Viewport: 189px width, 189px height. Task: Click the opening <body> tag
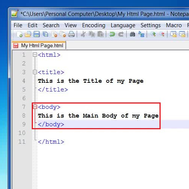49,107
